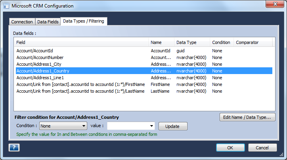Screen dimensions: 287x160
Task: Select the Account/Address1_Country row
Action: pos(144,71)
